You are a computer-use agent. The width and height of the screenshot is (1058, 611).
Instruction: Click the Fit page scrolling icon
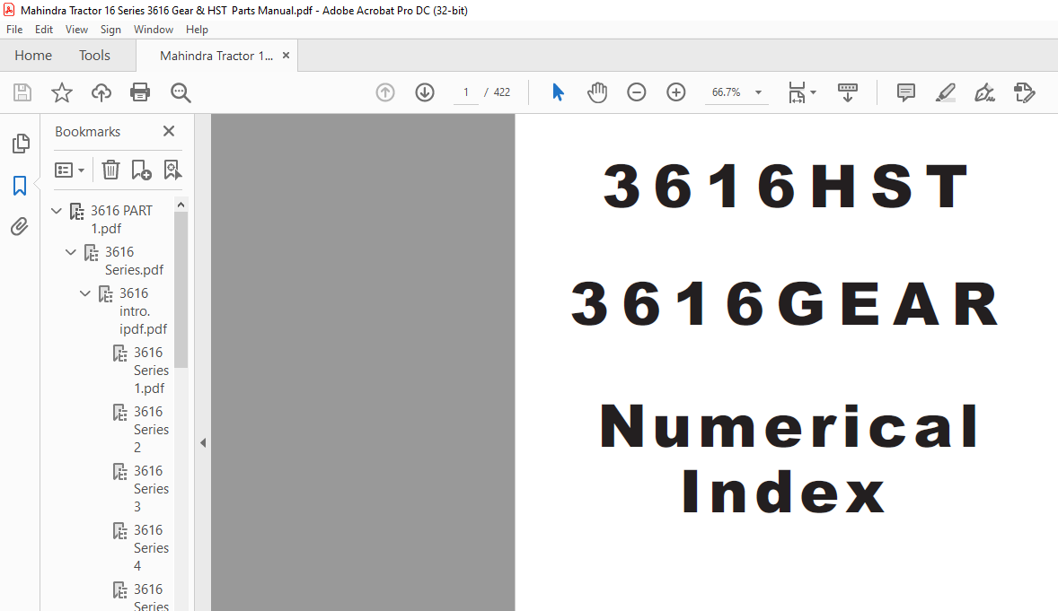[797, 92]
